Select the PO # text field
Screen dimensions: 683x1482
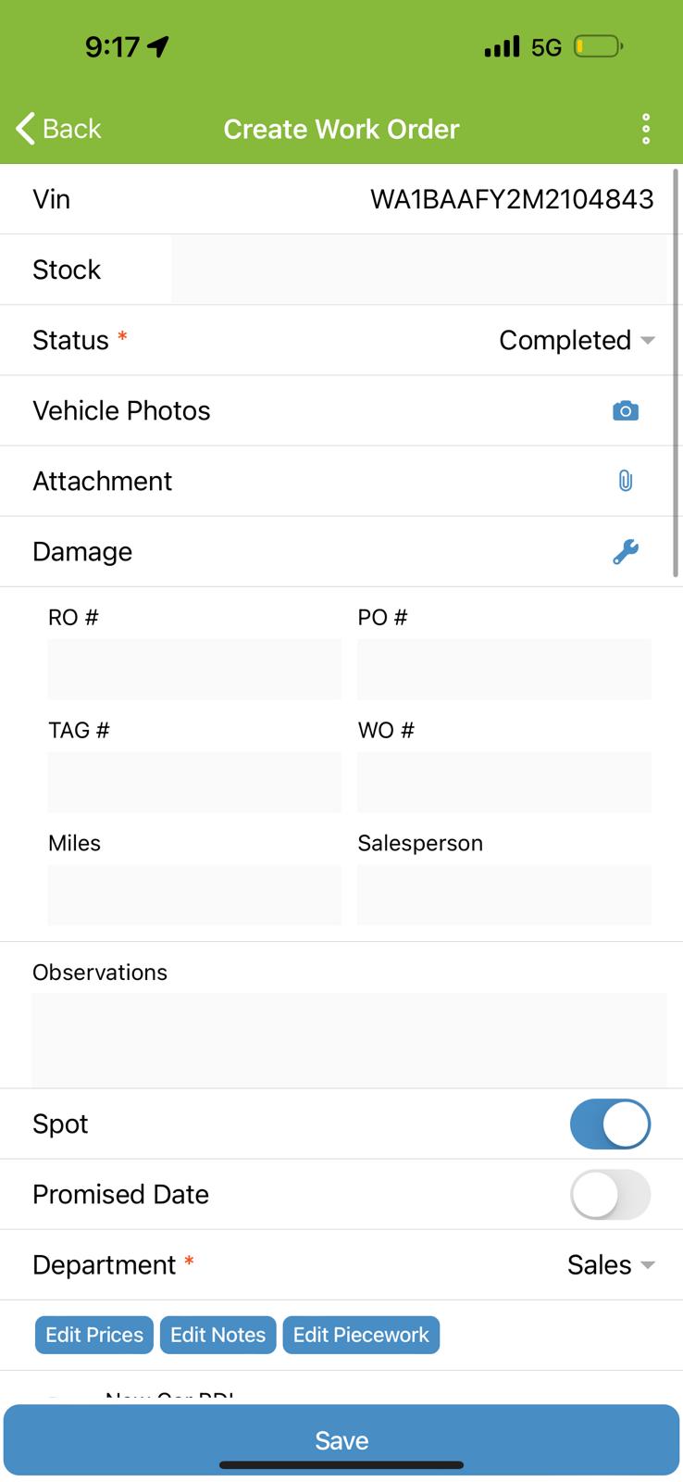pyautogui.click(x=504, y=669)
